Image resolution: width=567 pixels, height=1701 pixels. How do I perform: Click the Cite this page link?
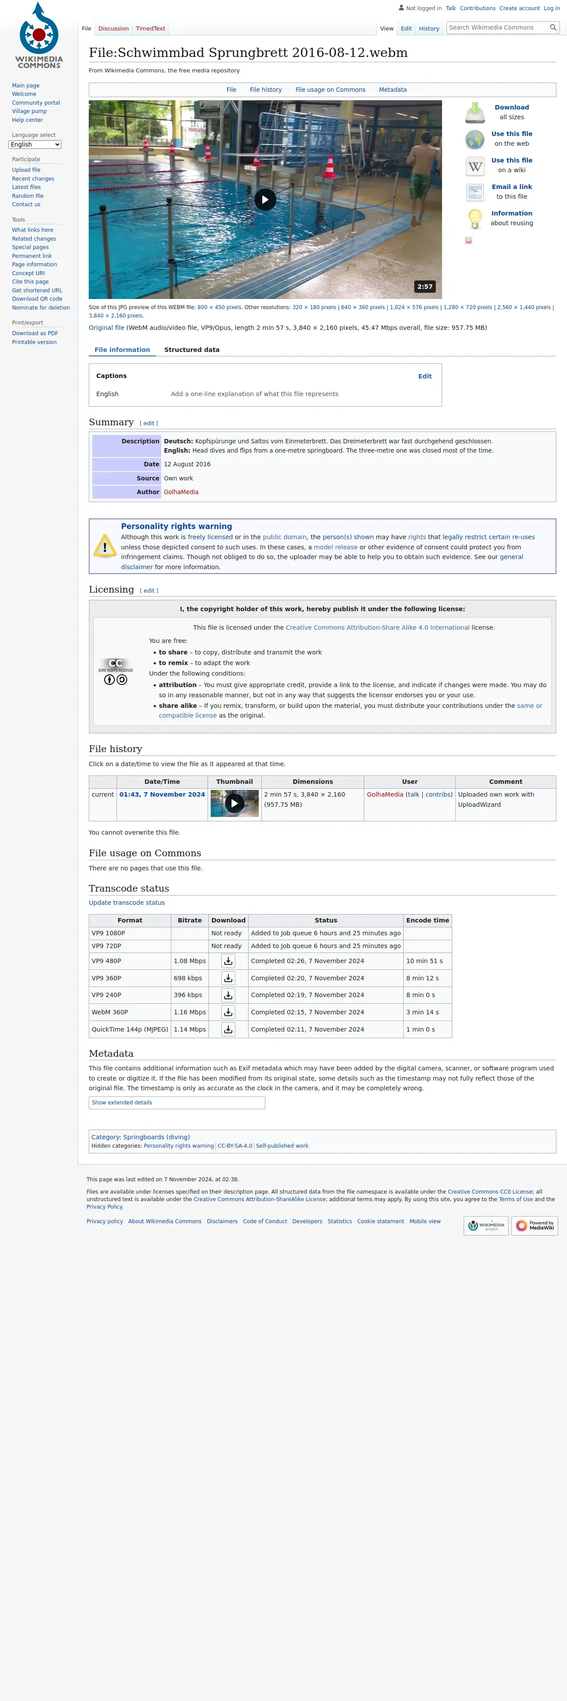tap(30, 282)
